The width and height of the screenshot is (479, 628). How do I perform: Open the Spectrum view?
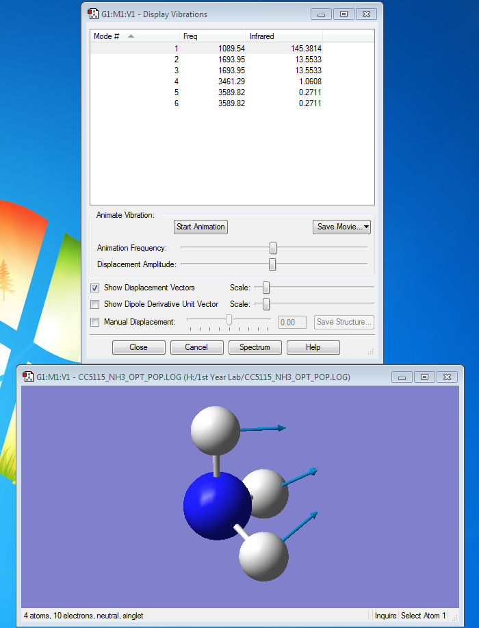[255, 347]
